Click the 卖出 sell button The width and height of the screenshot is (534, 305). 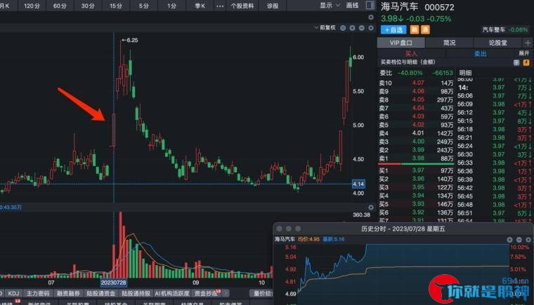click(480, 53)
